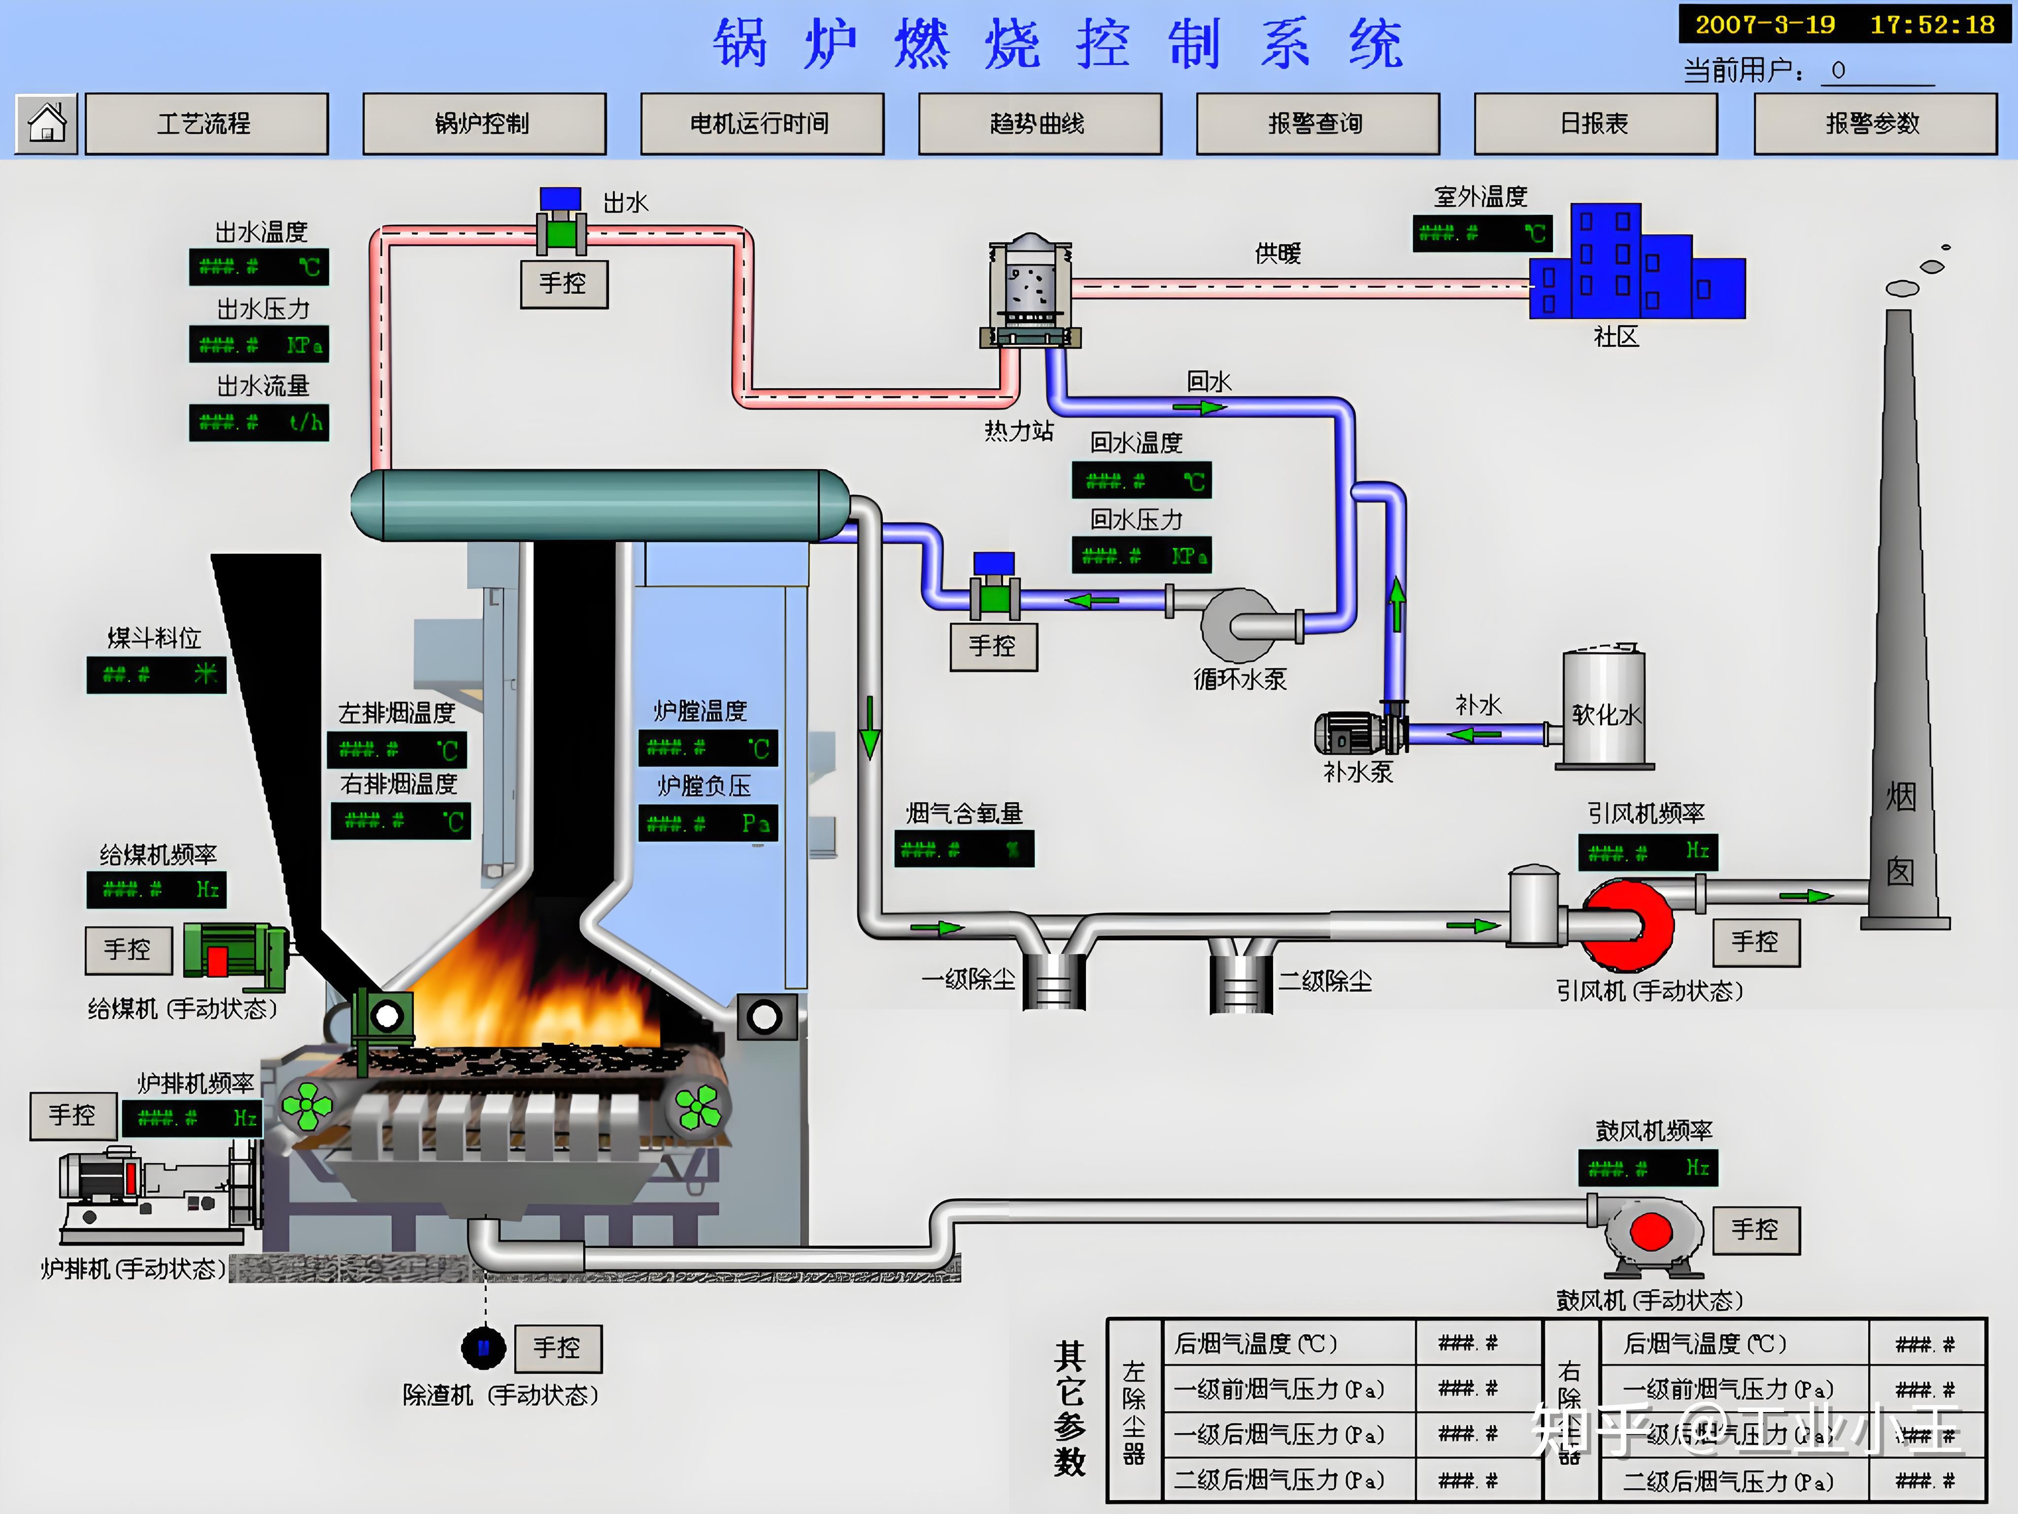This screenshot has width=2018, height=1514.
Task: Click the 手控 button next to 除渣机
Action: click(558, 1348)
